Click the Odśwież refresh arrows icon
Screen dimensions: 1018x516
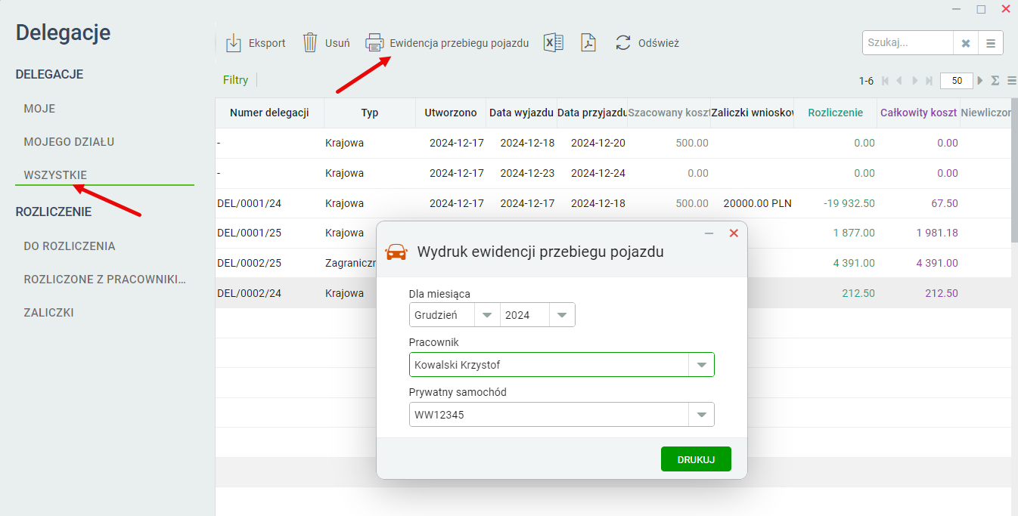click(x=623, y=43)
